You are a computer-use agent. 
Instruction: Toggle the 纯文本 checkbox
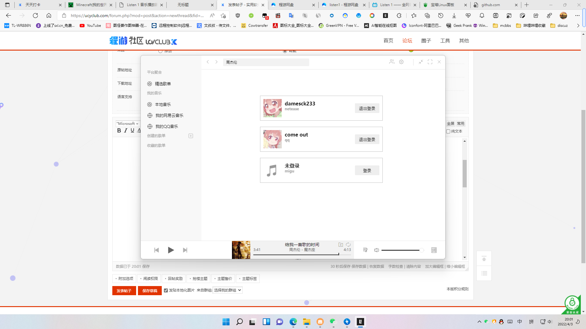tap(448, 131)
